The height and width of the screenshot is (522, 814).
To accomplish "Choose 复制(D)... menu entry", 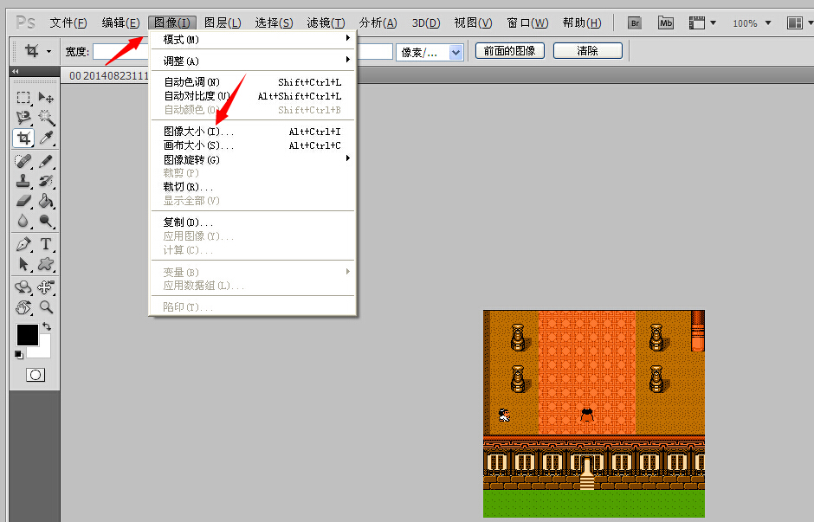I will point(253,222).
